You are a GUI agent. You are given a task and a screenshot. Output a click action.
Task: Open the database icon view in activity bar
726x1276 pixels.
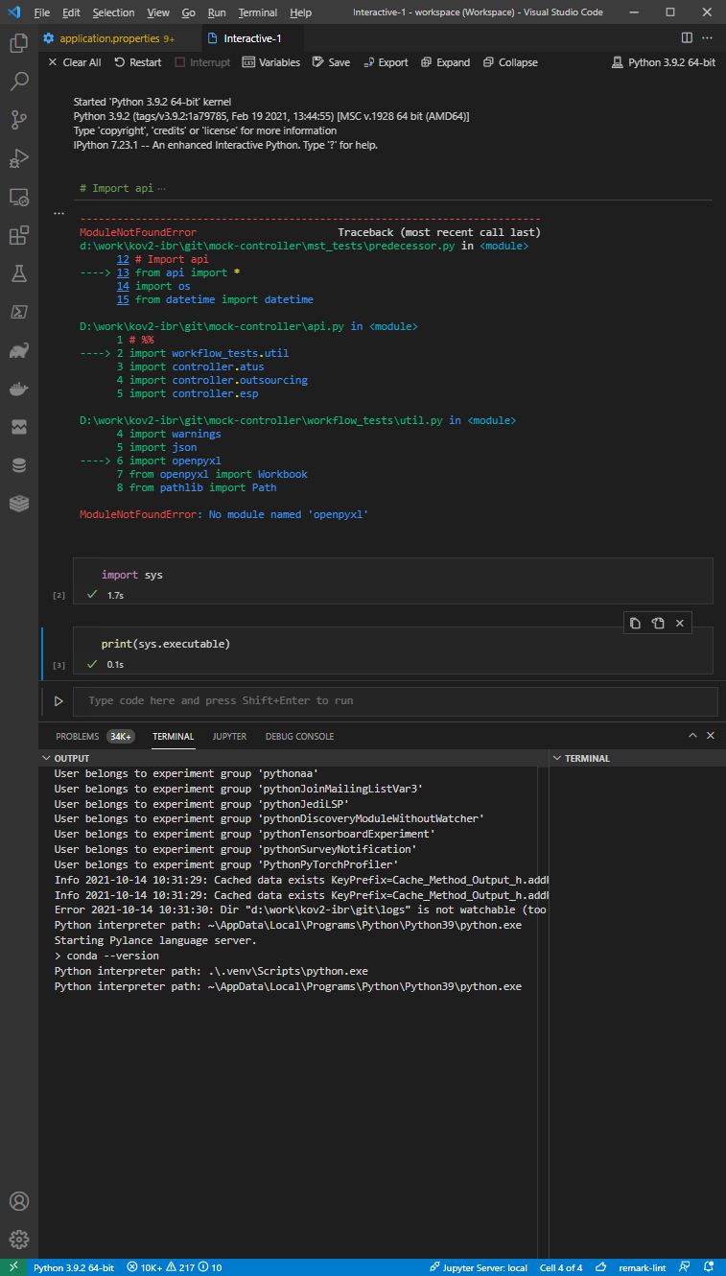pyautogui.click(x=18, y=465)
